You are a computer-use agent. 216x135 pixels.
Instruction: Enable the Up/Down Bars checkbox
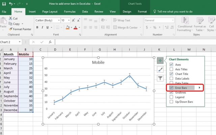click(x=171, y=102)
